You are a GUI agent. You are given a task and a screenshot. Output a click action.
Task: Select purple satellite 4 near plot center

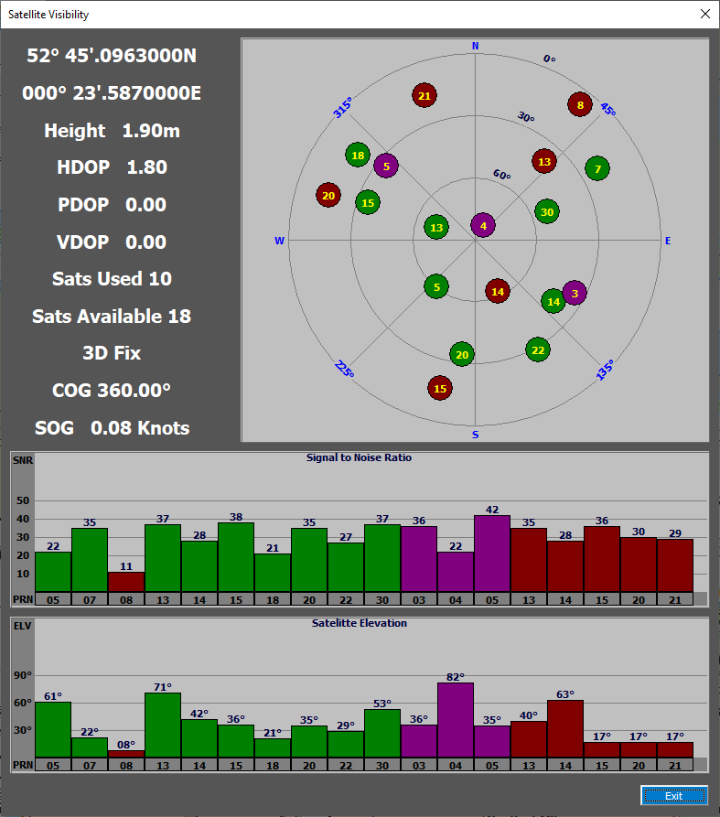[x=483, y=225]
